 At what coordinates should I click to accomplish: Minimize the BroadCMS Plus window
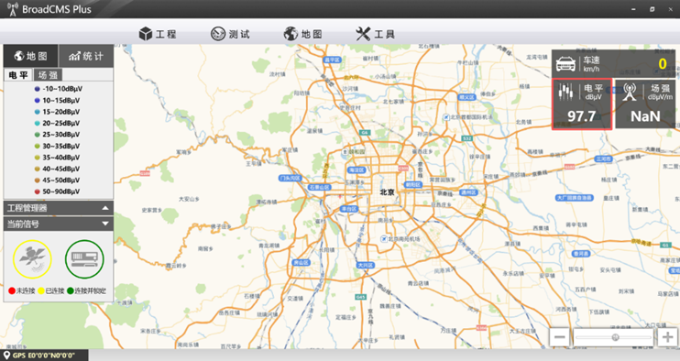[633, 9]
